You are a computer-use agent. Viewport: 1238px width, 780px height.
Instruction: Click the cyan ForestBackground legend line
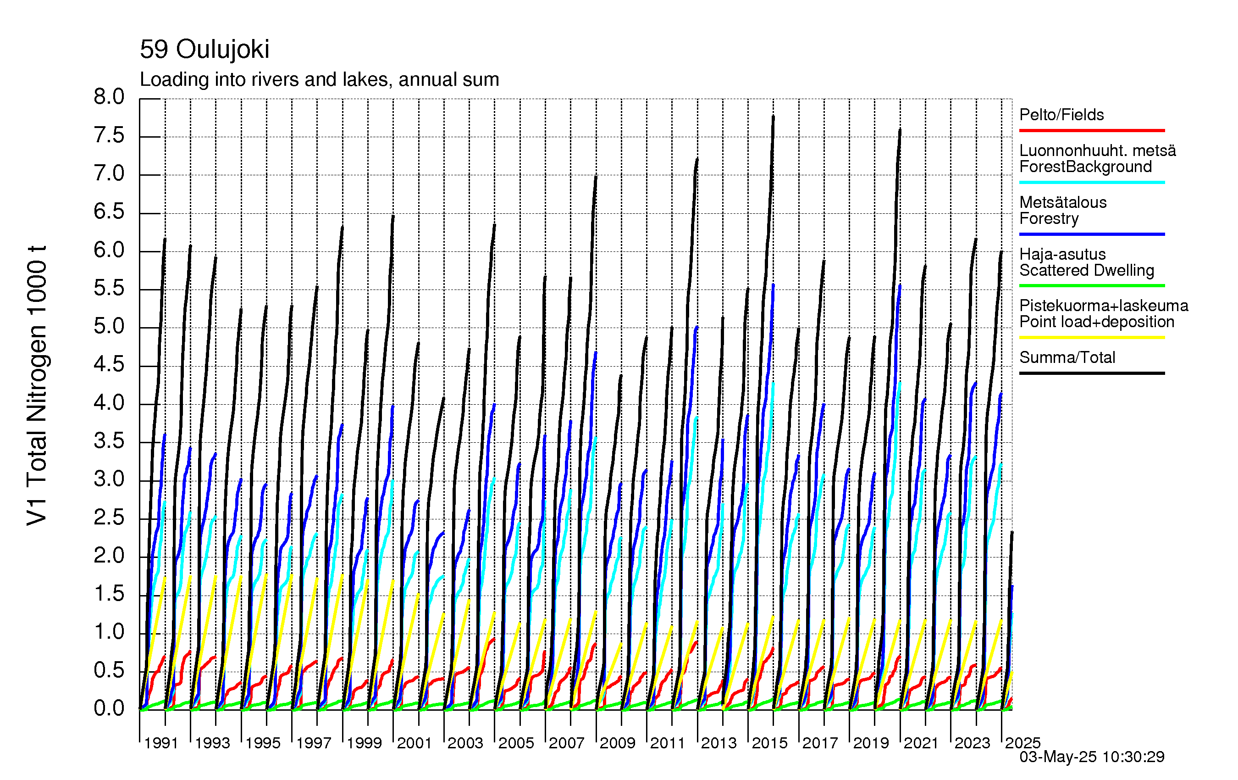[x=1091, y=182]
